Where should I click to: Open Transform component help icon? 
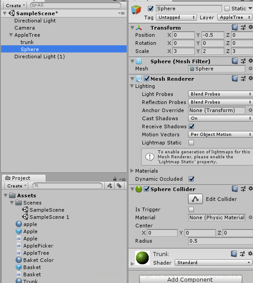coord(235,27)
